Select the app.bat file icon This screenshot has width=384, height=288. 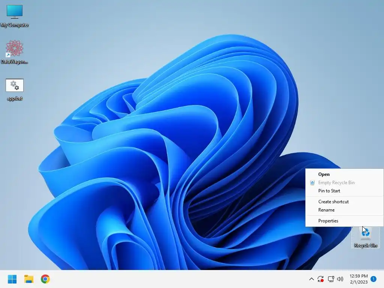click(15, 89)
